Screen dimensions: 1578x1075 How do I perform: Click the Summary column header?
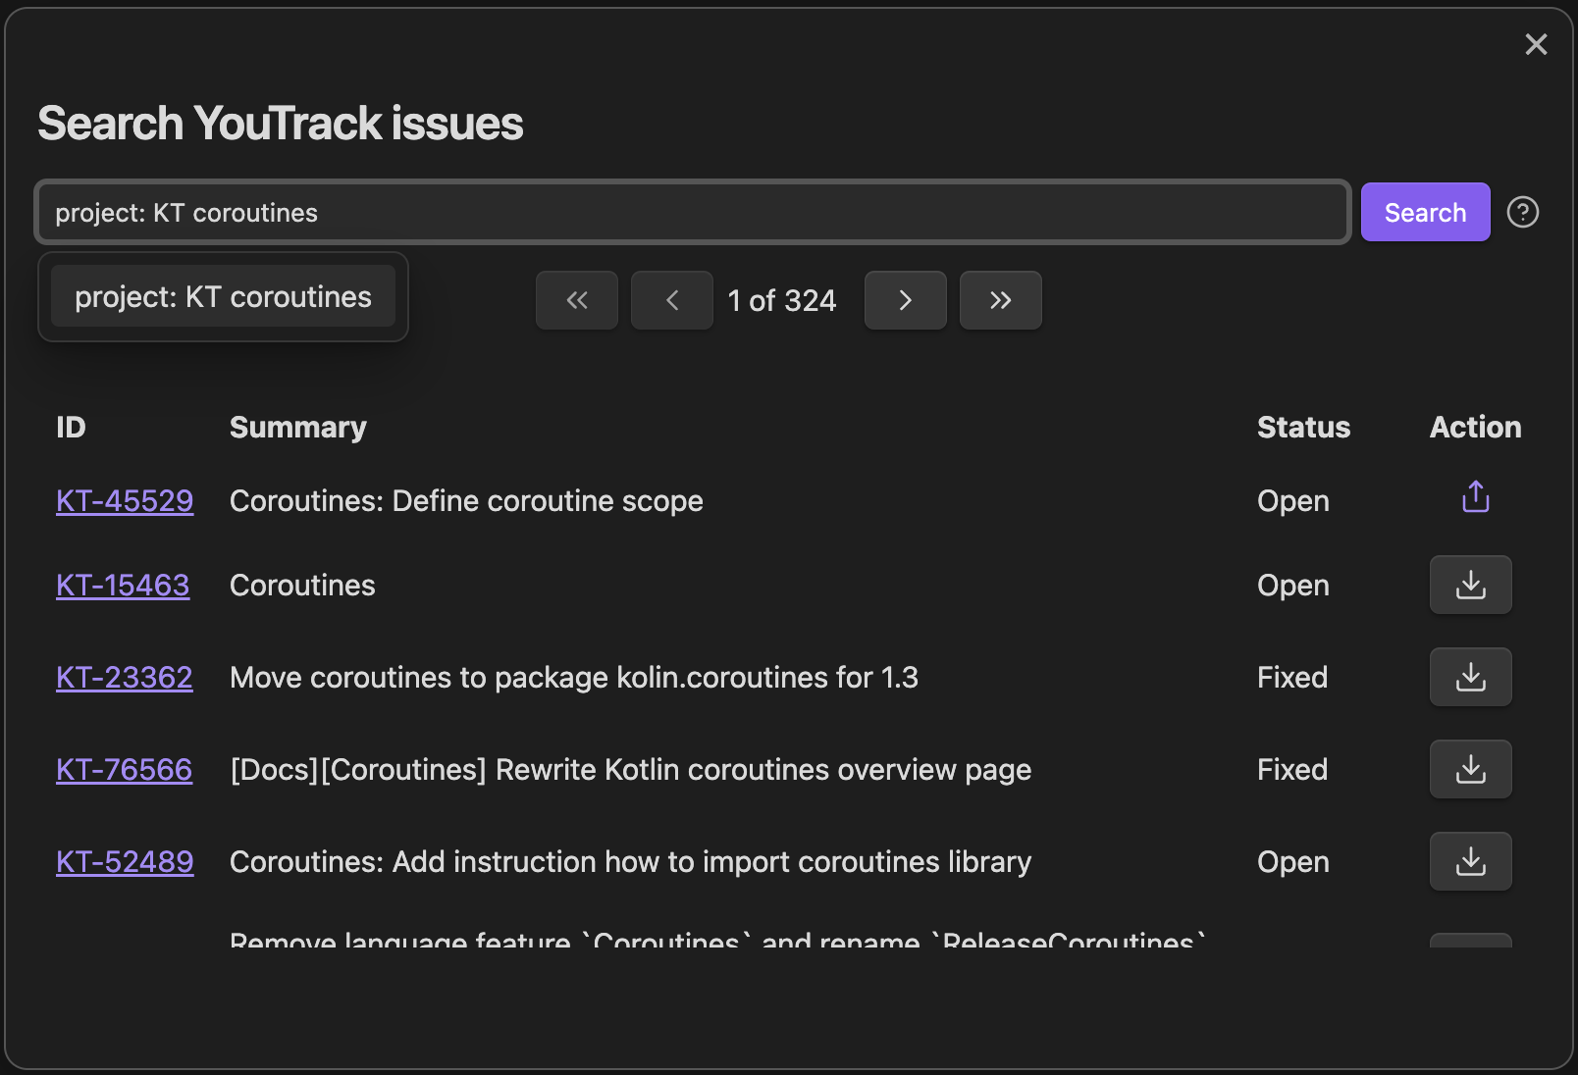pos(298,428)
